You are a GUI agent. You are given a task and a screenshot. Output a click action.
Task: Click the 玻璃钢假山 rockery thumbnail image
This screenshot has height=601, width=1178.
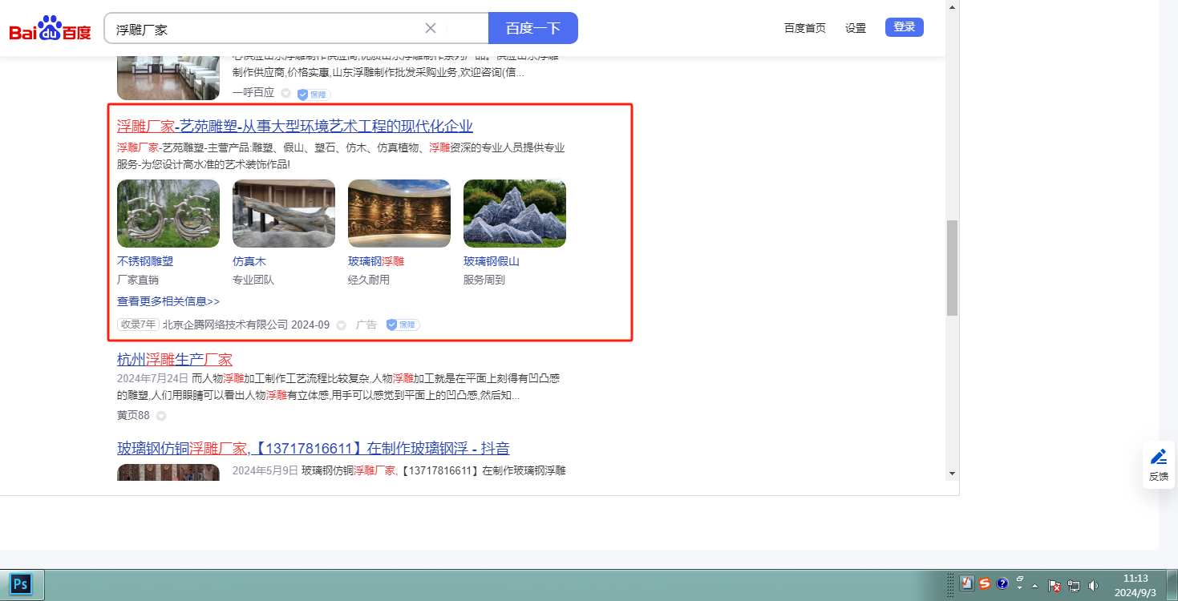click(x=514, y=213)
